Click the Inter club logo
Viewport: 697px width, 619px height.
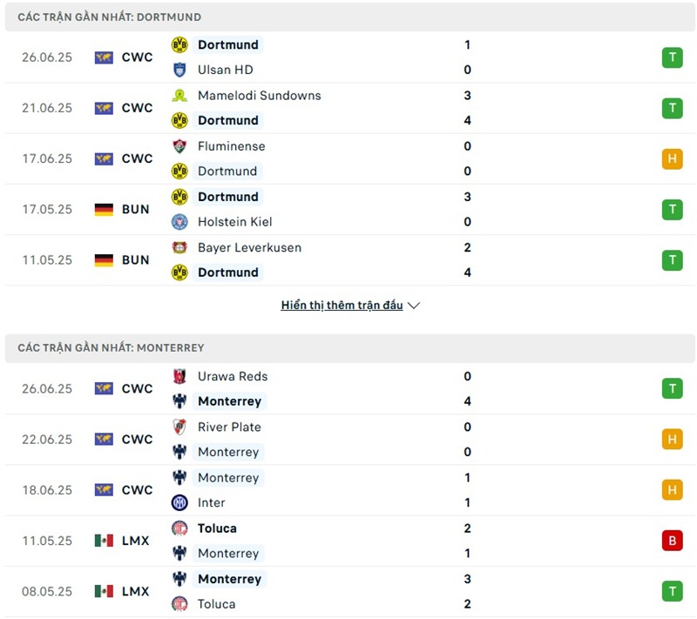point(179,502)
